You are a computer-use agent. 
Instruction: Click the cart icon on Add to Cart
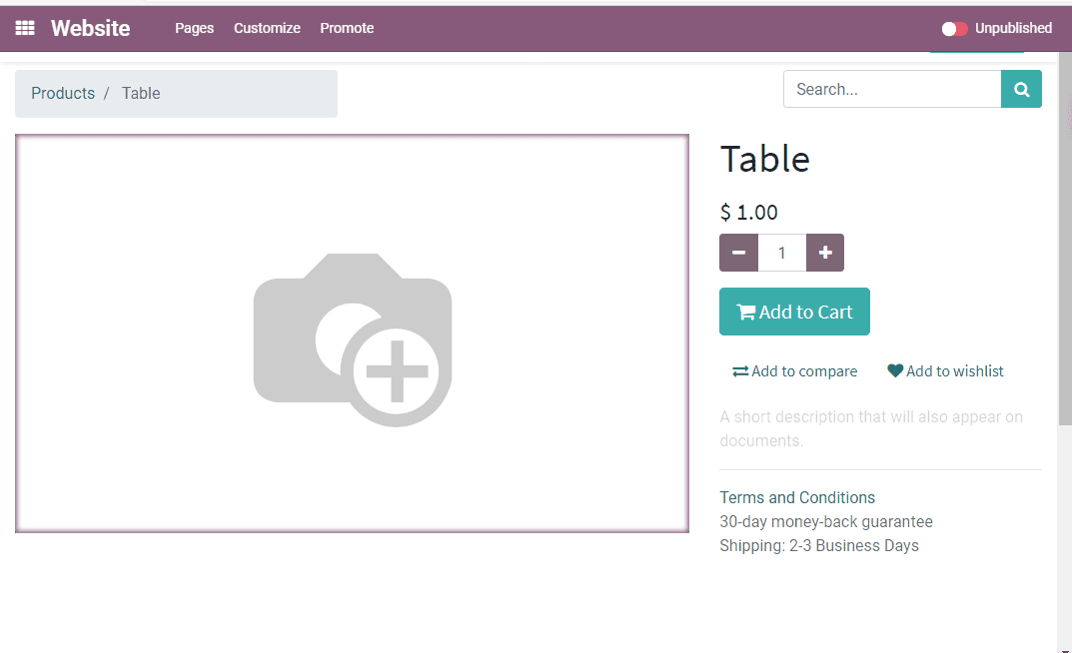point(746,313)
